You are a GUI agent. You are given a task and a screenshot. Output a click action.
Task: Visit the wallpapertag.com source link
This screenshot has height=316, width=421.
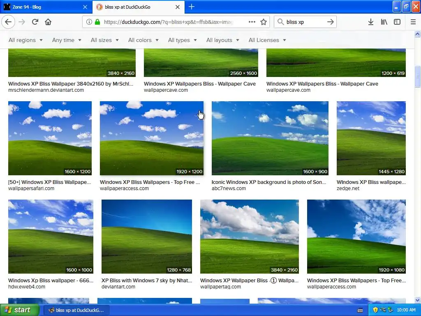(220, 287)
